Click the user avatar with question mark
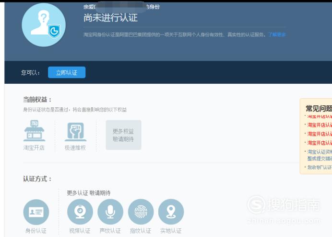Image resolution: width=332 pixels, height=237 pixels. [x=44, y=25]
